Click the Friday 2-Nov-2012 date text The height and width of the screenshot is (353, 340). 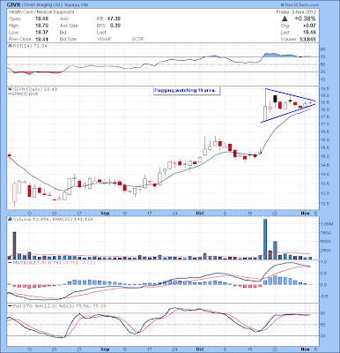coord(296,12)
